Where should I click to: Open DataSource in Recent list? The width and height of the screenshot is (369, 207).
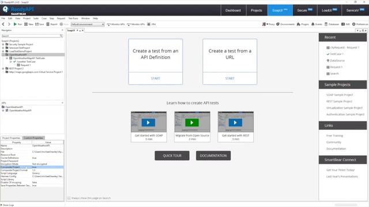click(336, 60)
